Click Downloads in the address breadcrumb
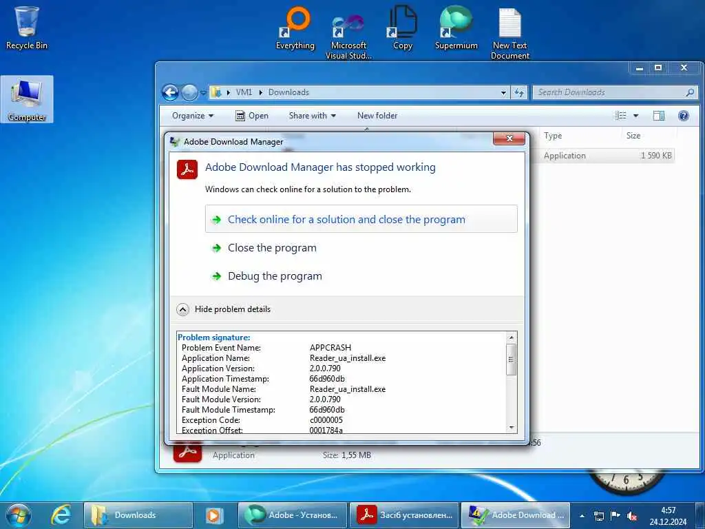 [288, 92]
